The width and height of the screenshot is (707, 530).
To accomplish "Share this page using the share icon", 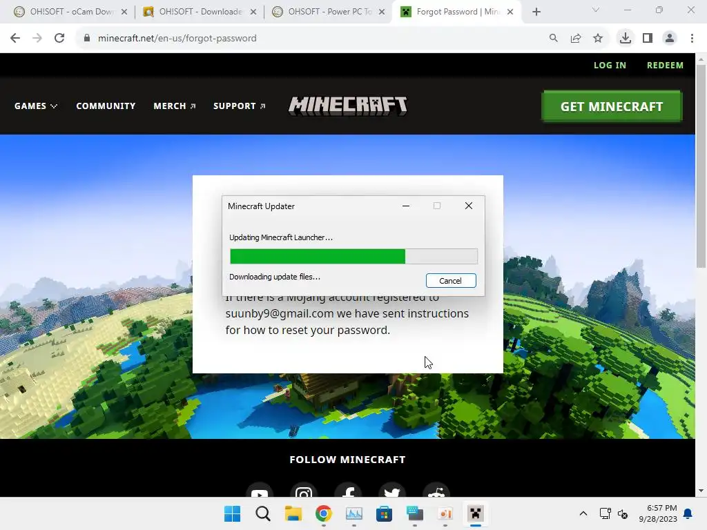I will tap(575, 38).
